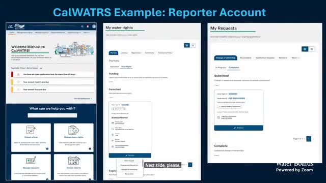Choose the last option in the Actions dropdown menu
This screenshot has width=326, height=183.
pyautogui.click(x=129, y=174)
